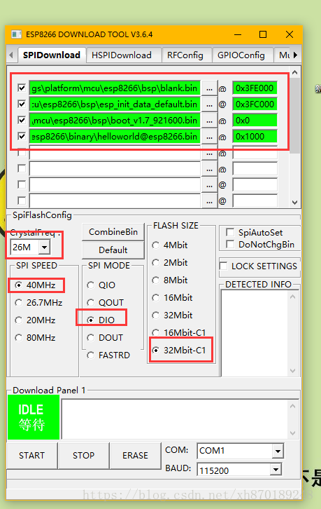Choose DOUT SPI mode
Screen dimensions: 321x509
[91, 338]
